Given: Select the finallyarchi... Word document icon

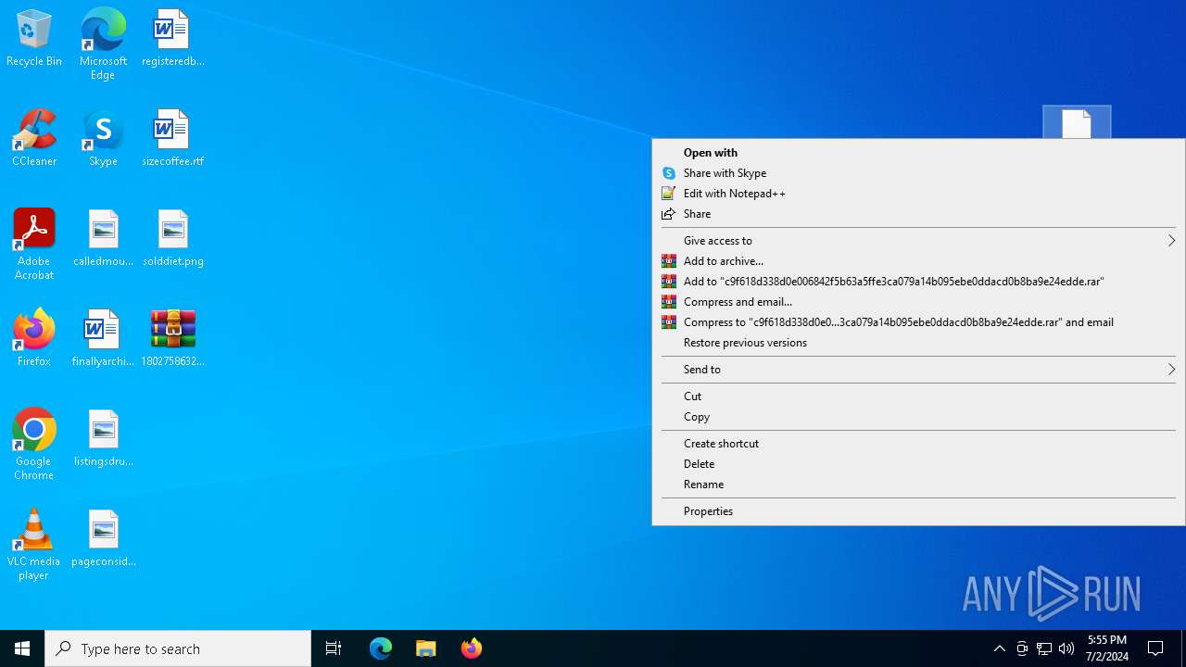Looking at the screenshot, I should coord(103,338).
